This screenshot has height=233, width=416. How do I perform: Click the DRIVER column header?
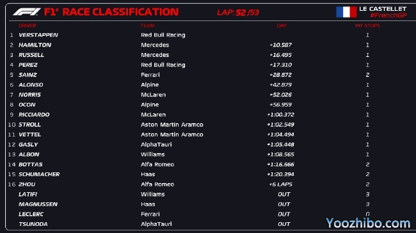click(28, 26)
